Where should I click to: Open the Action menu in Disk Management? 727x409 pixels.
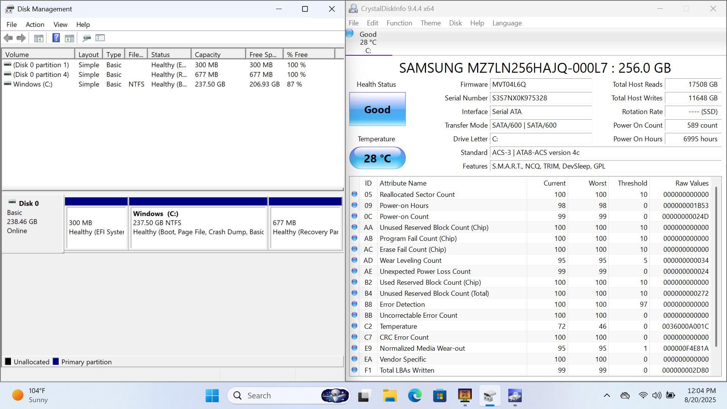click(35, 25)
